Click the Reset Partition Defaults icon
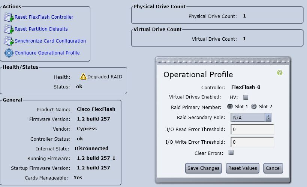The width and height of the screenshot is (307, 187). 9,29
